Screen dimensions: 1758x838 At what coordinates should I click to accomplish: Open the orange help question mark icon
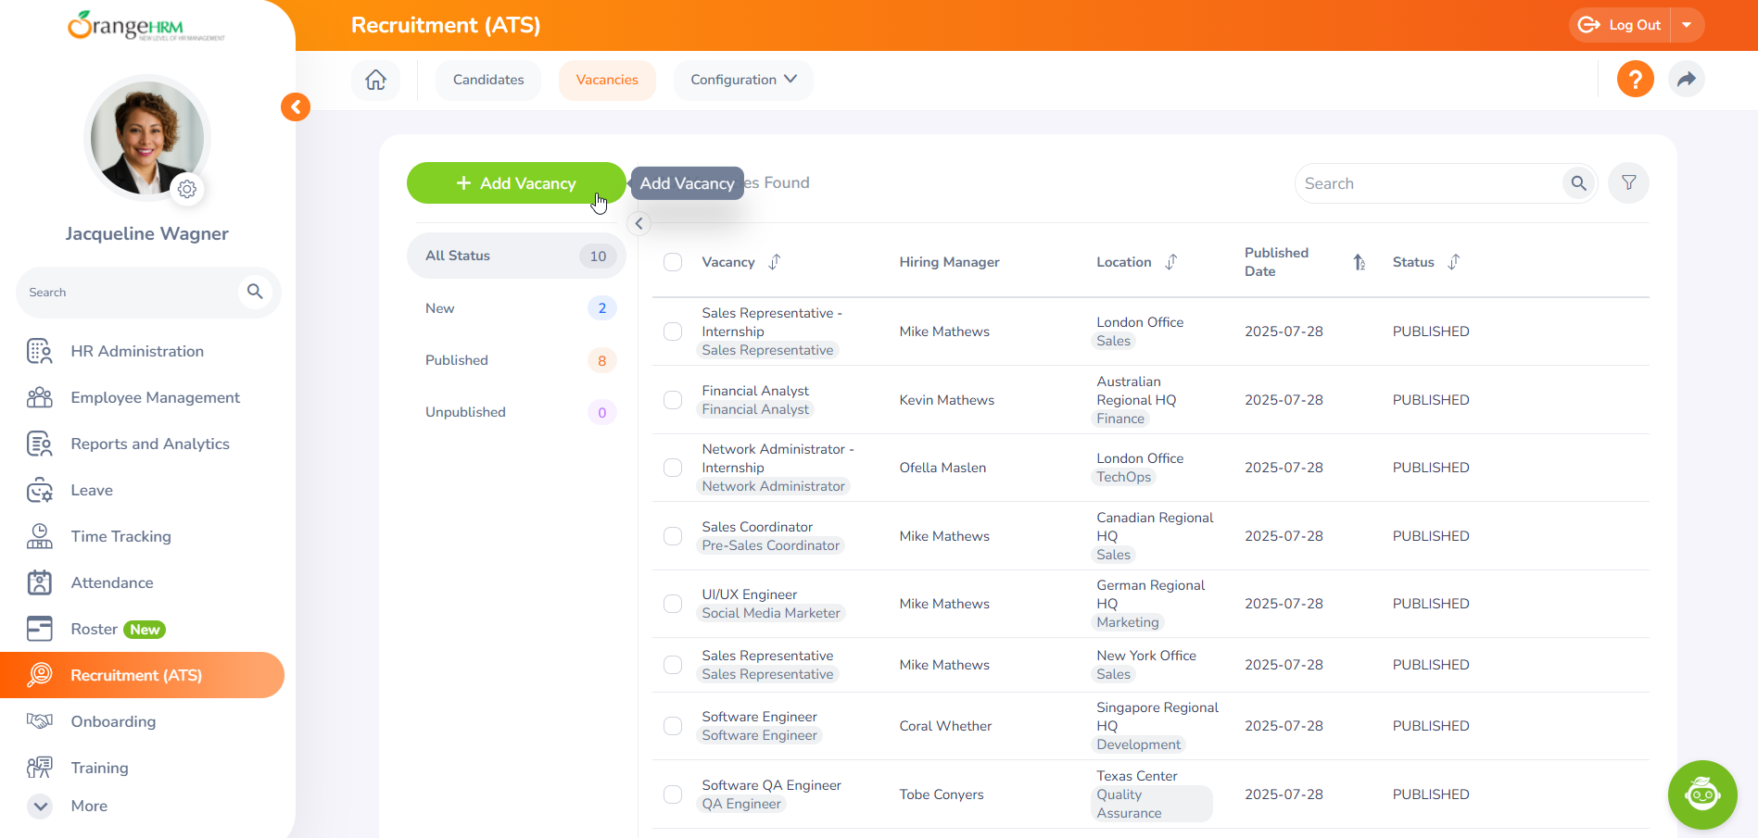click(x=1635, y=80)
